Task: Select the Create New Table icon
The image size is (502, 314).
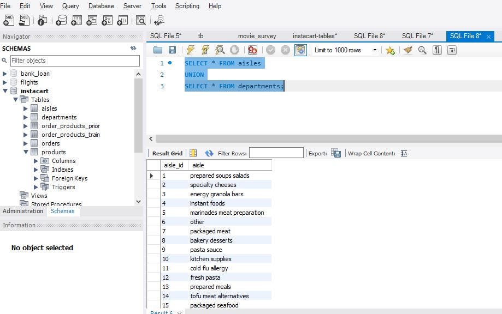Action: point(76,20)
